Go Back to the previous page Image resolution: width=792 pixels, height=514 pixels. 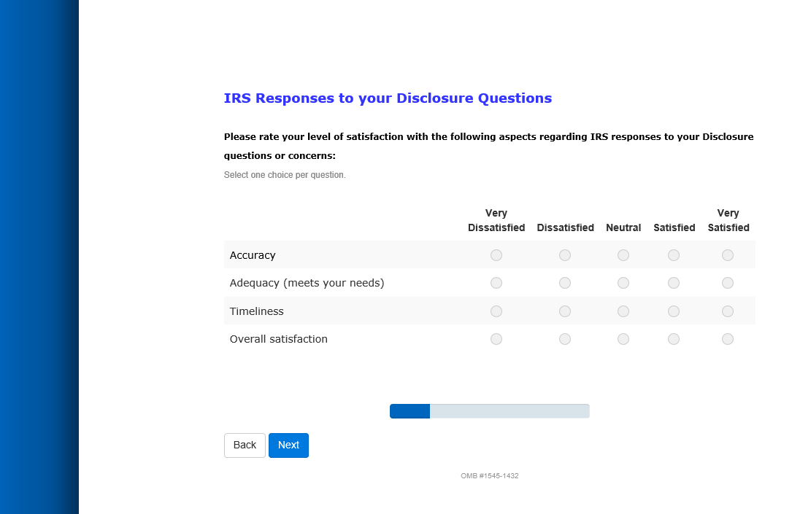(x=245, y=445)
